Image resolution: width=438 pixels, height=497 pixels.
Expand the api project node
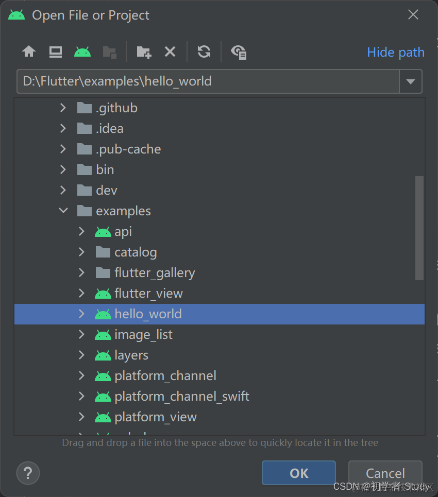81,232
